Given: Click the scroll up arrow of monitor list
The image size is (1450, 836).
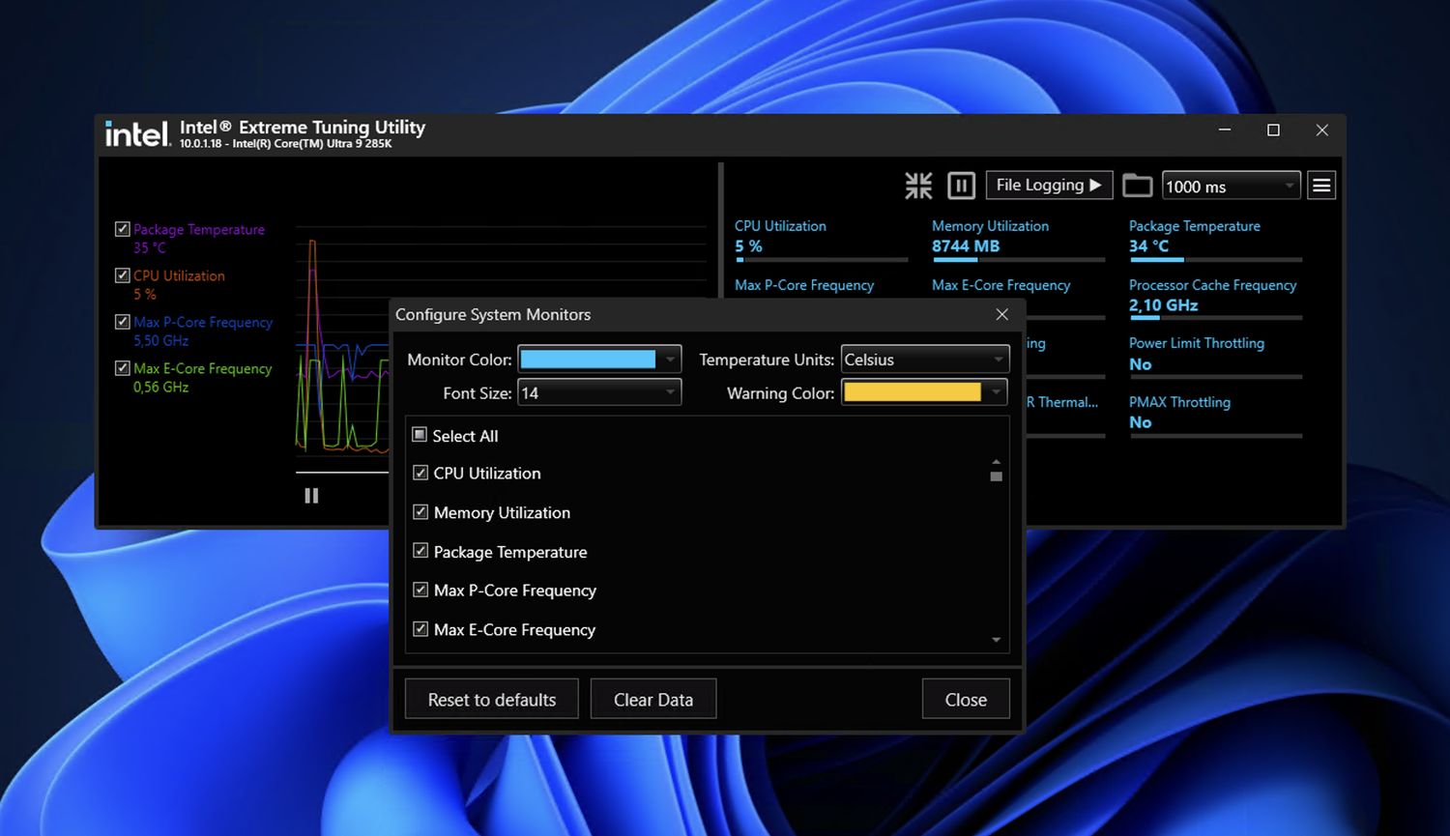Looking at the screenshot, I should (997, 461).
